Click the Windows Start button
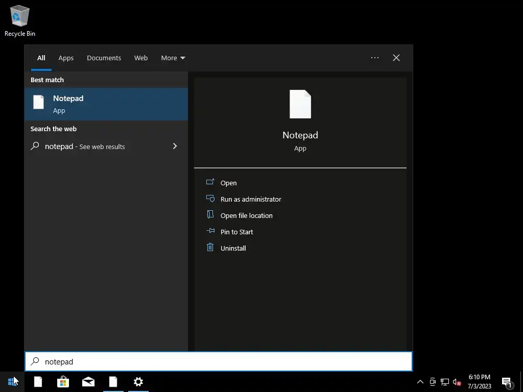523x392 pixels. point(13,381)
